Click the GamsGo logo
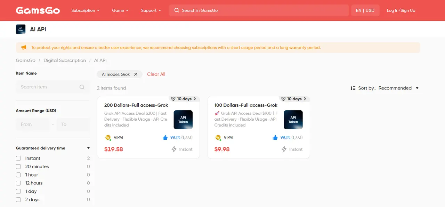445x207 pixels. point(38,10)
